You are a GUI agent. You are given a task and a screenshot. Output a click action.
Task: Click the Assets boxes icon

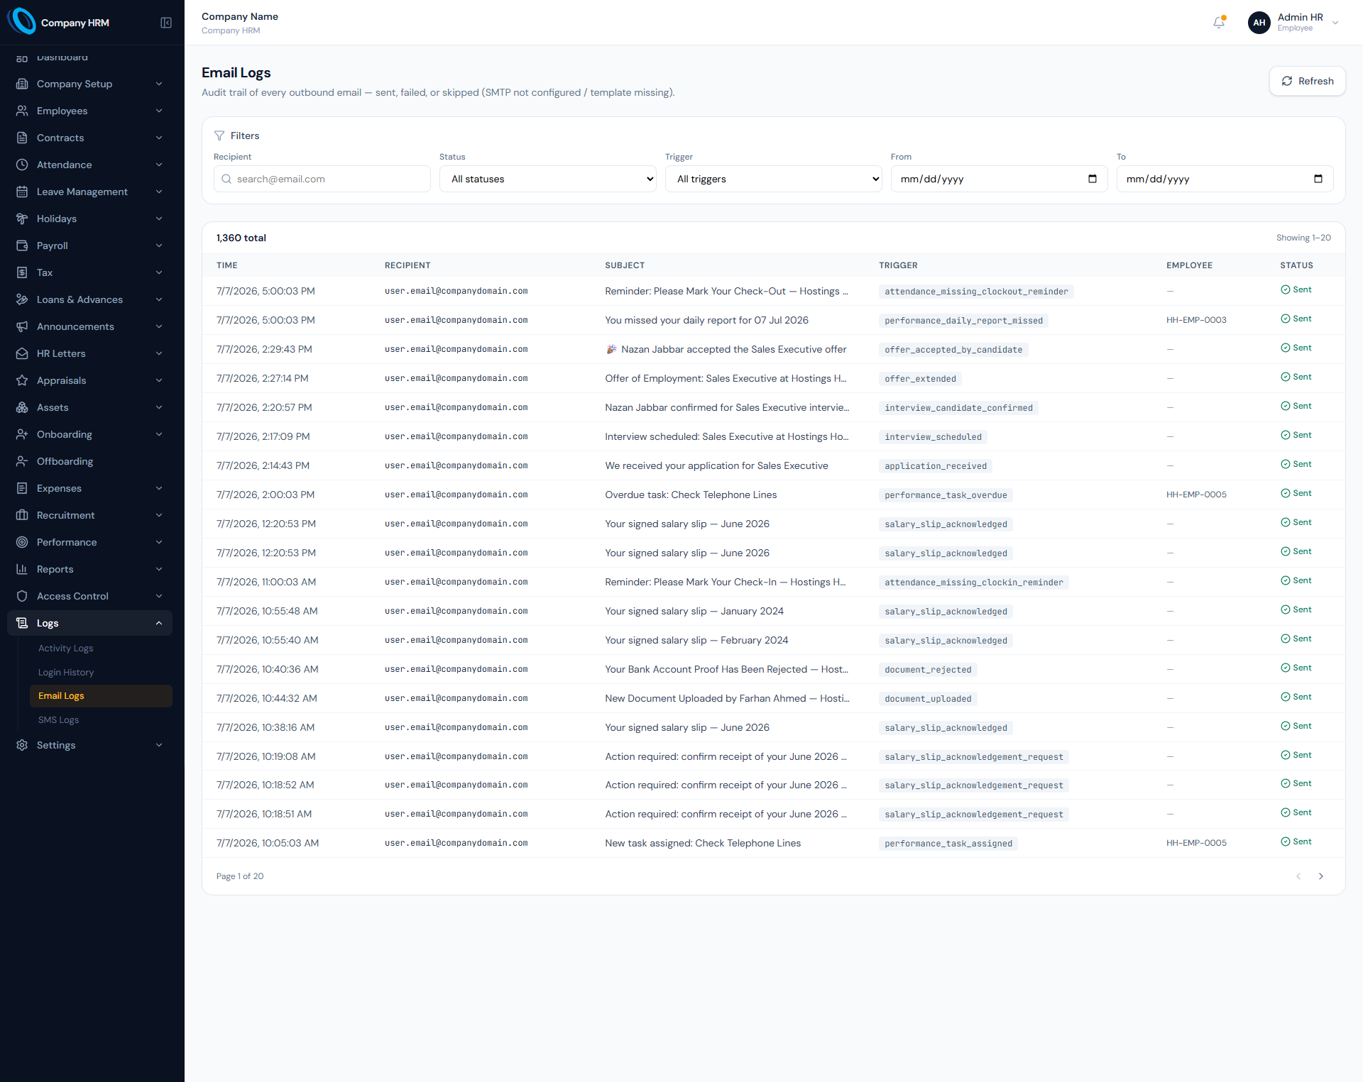(x=22, y=407)
